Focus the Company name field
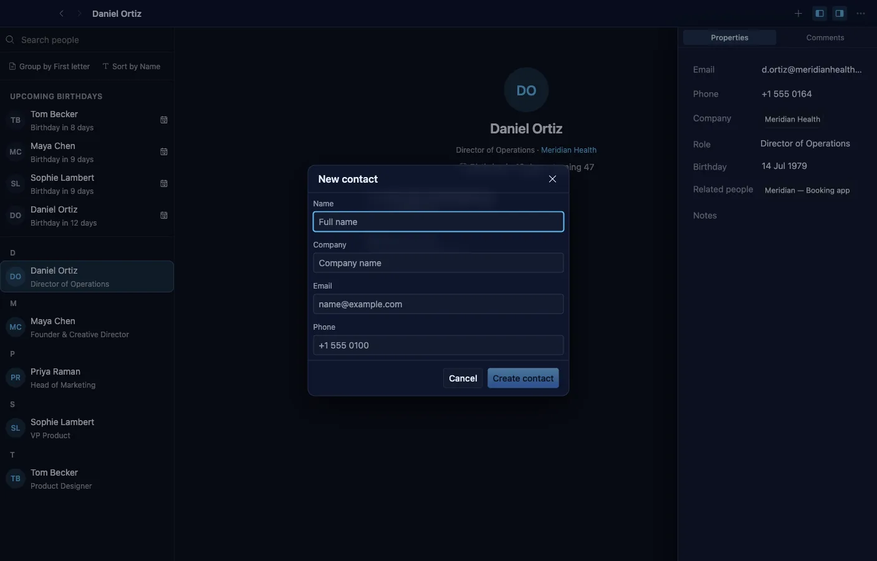The width and height of the screenshot is (877, 561). click(438, 263)
